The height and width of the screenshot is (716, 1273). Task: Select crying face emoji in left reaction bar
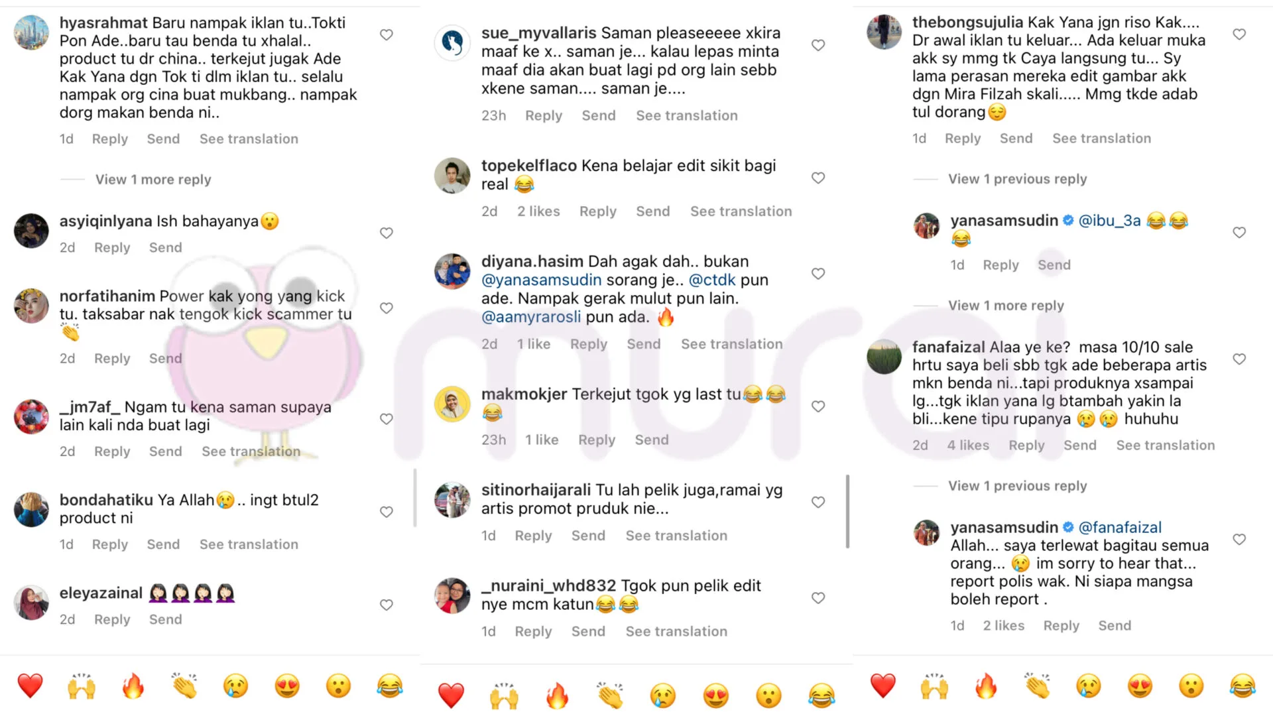pyautogui.click(x=235, y=686)
